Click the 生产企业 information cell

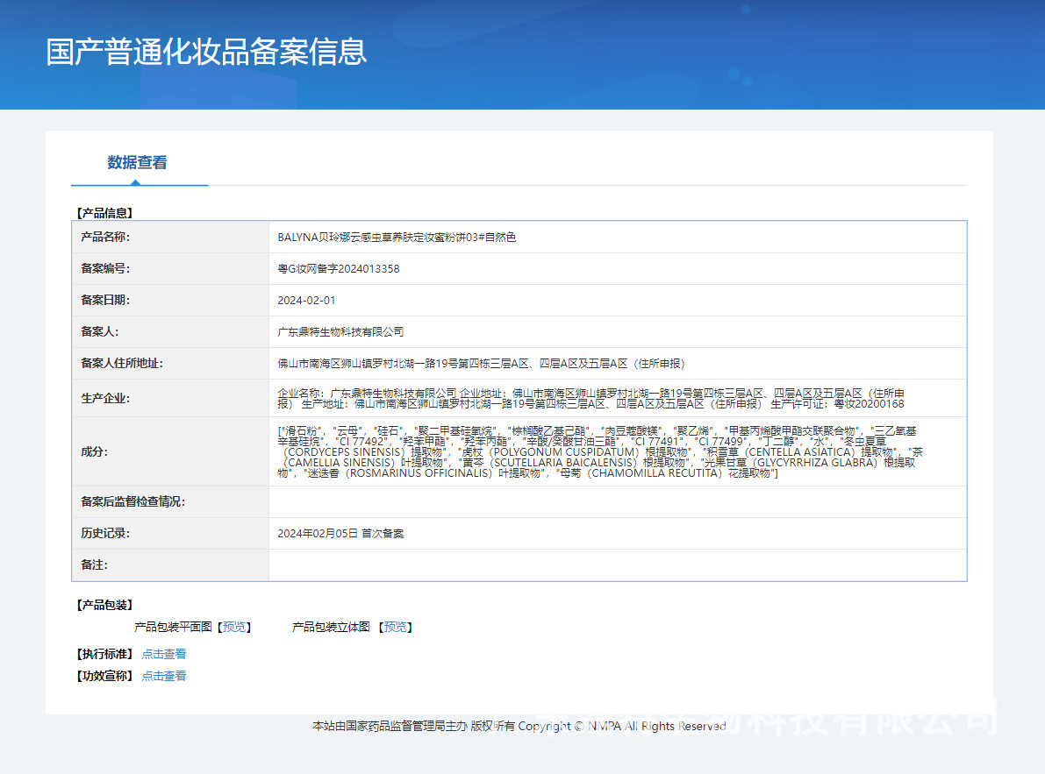pos(614,397)
